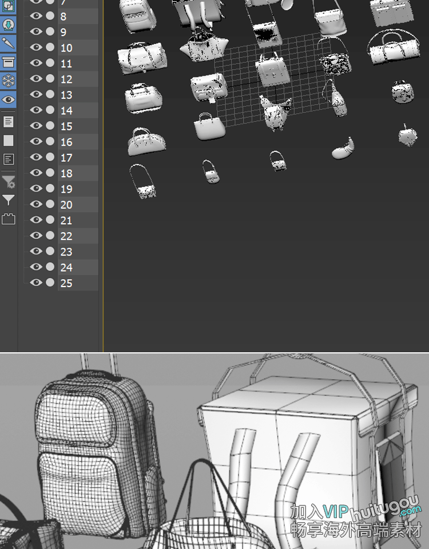Select the row named 21
The height and width of the screenshot is (549, 429).
coord(78,220)
